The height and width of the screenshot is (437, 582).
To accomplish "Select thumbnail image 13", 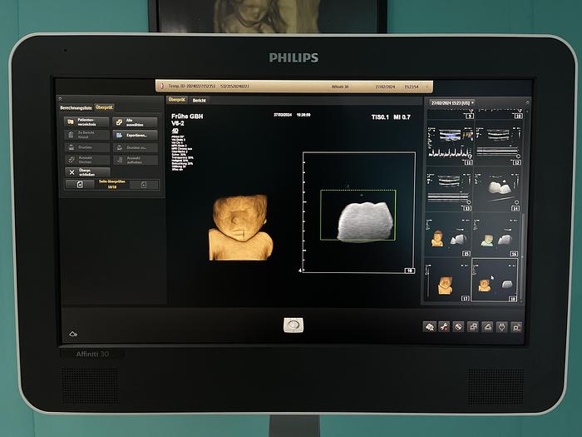I will pos(449,189).
